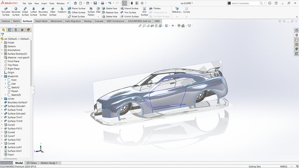Click the Delete Hole command
This screenshot has width=299, height=168.
coord(110,16)
